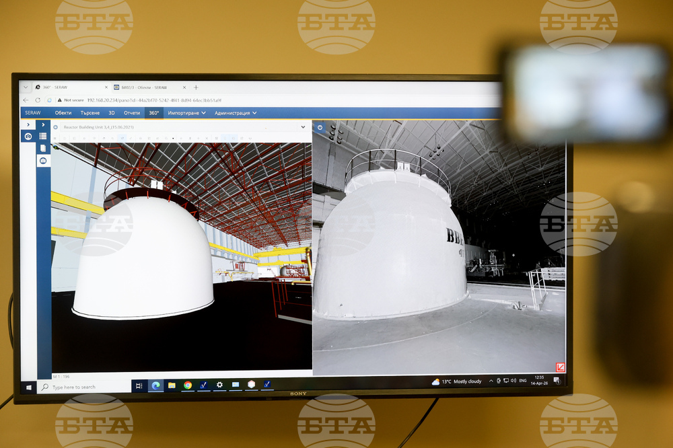
Task: Click the round camera icon in sidebar
Action: (28, 137)
